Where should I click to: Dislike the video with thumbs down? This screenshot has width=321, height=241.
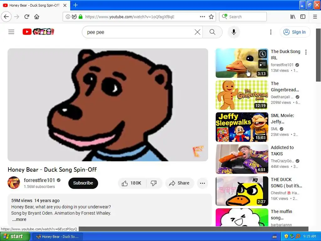click(154, 183)
